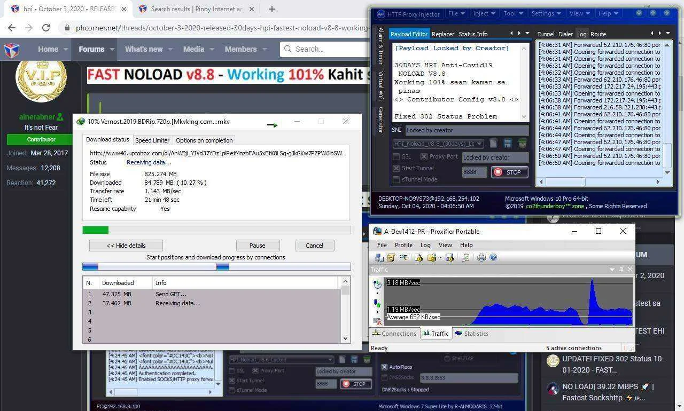Open View dropdown in HTTP Proxy Injector

point(580,13)
